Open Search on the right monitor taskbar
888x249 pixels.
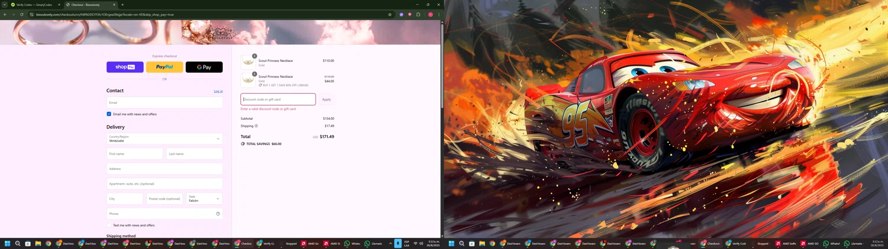point(462,244)
